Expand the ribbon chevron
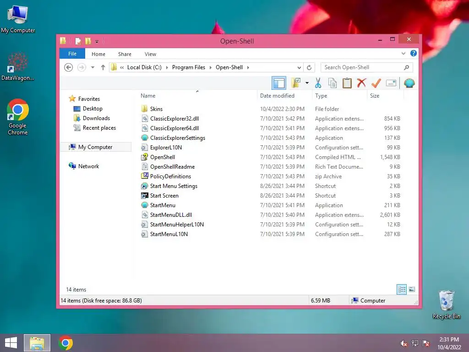 tap(403, 53)
